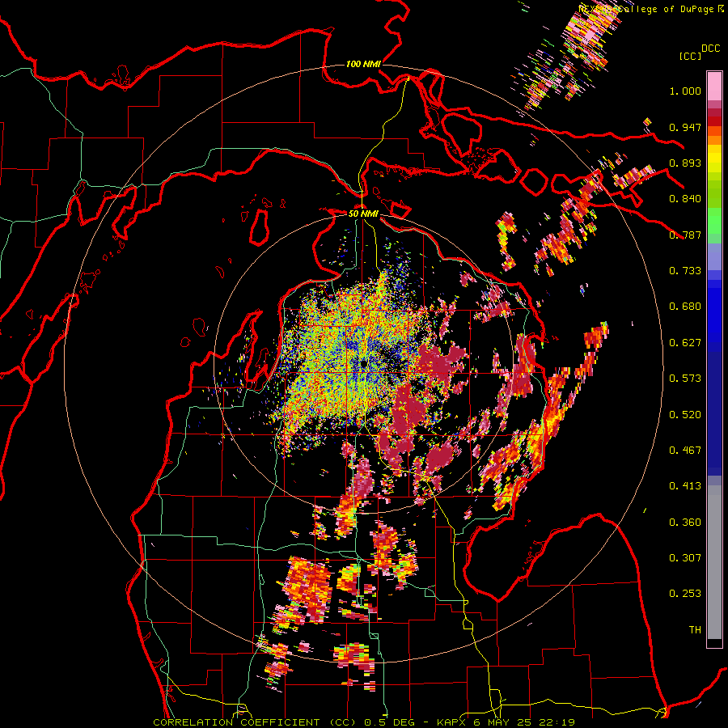Click the 0.467 legend value
This screenshot has width=728, height=728.
[685, 451]
